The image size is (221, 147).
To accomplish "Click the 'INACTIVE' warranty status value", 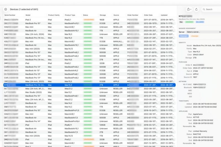I will (x=197, y=134).
